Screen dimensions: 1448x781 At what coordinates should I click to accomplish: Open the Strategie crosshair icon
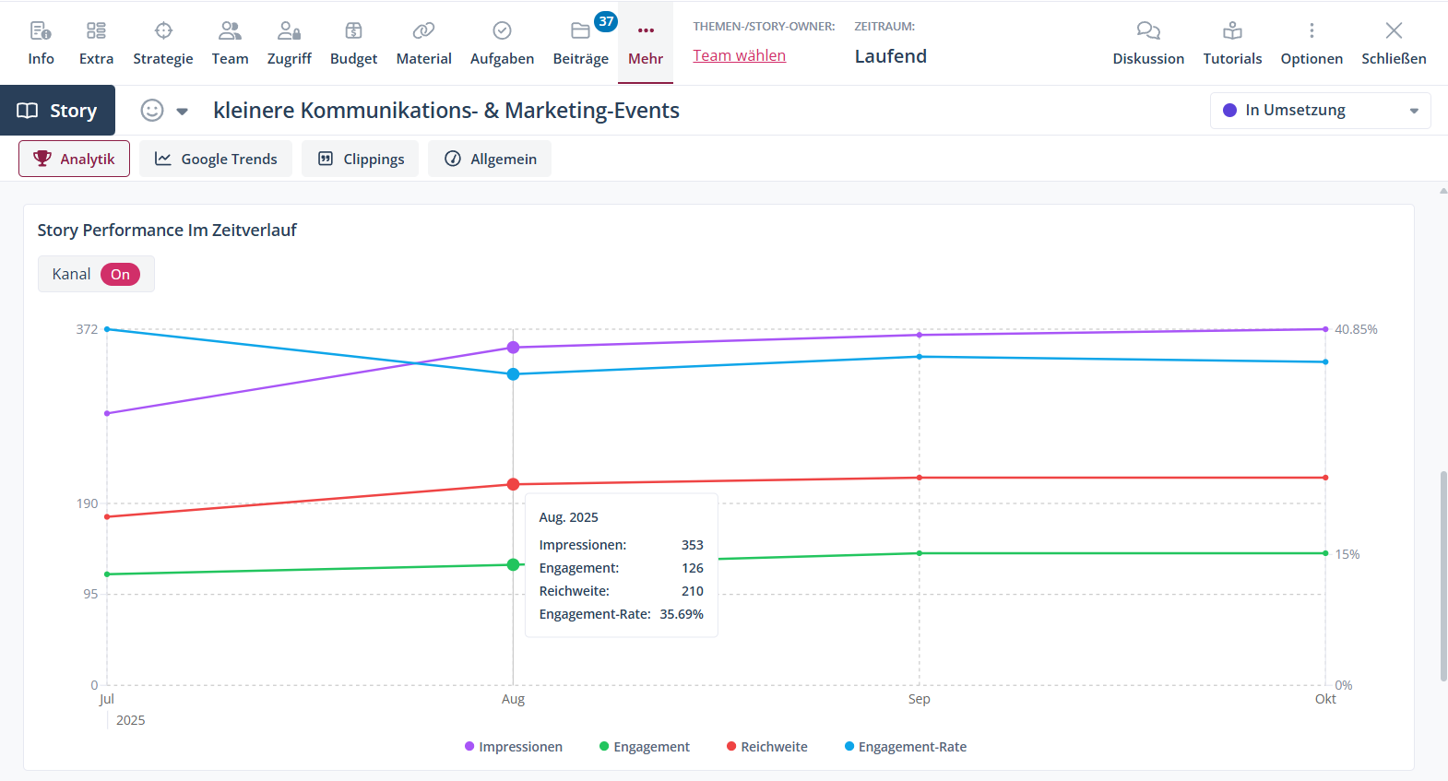163,31
